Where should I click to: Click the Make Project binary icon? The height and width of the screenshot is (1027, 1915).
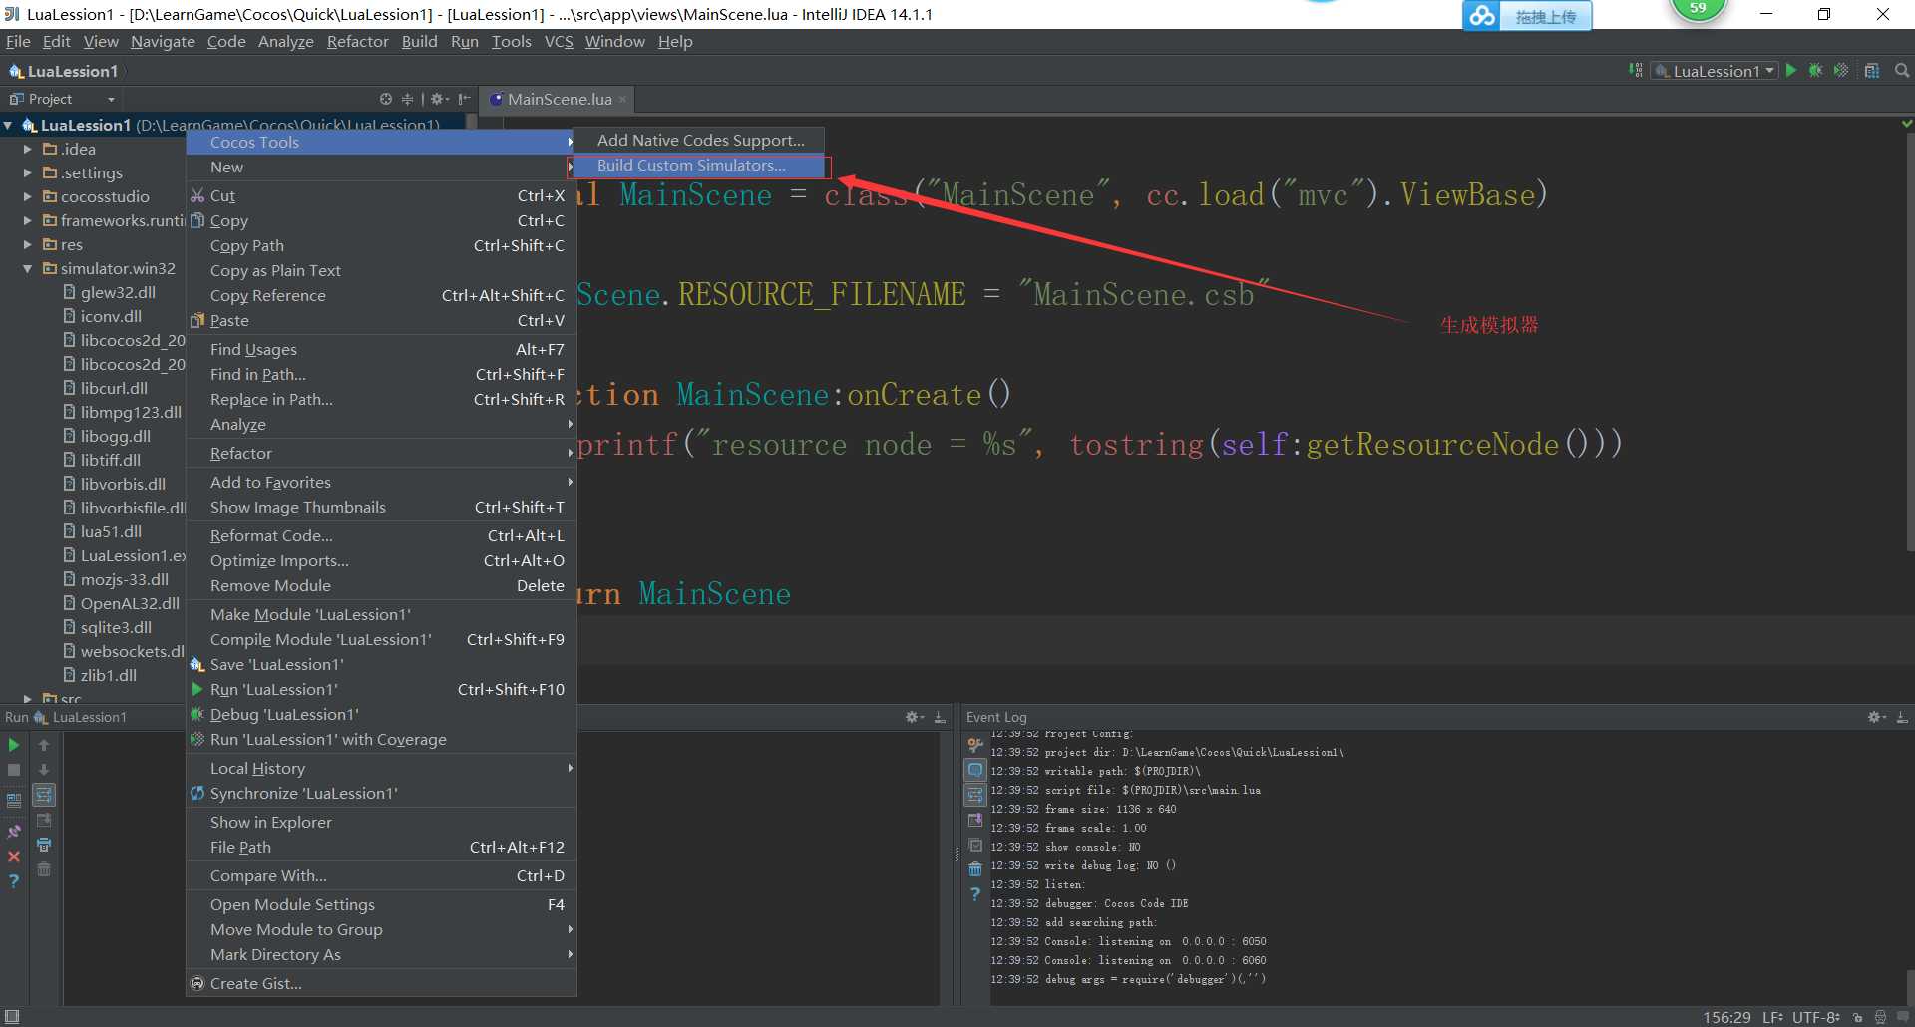click(x=1636, y=70)
